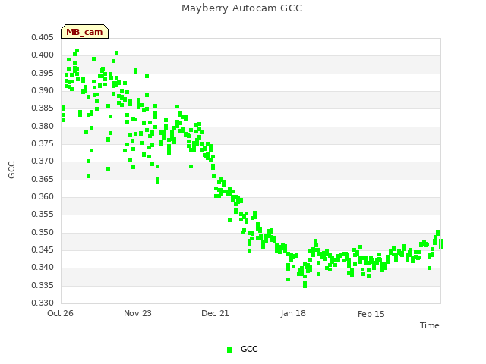Click the 0.380 y-axis tick label
The image size is (486, 364).
click(43, 127)
